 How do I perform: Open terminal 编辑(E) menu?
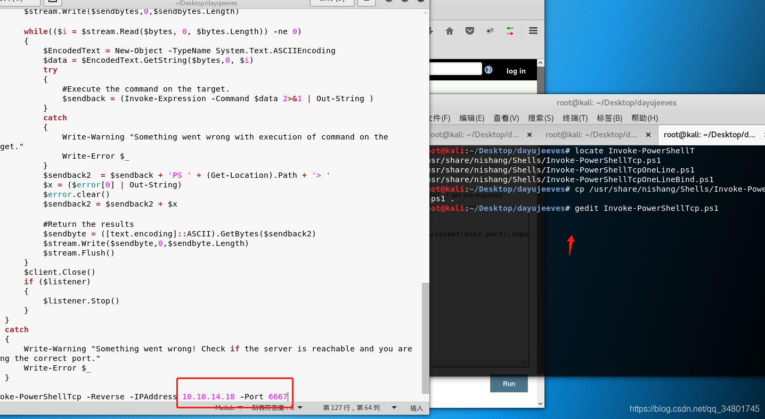(472, 118)
